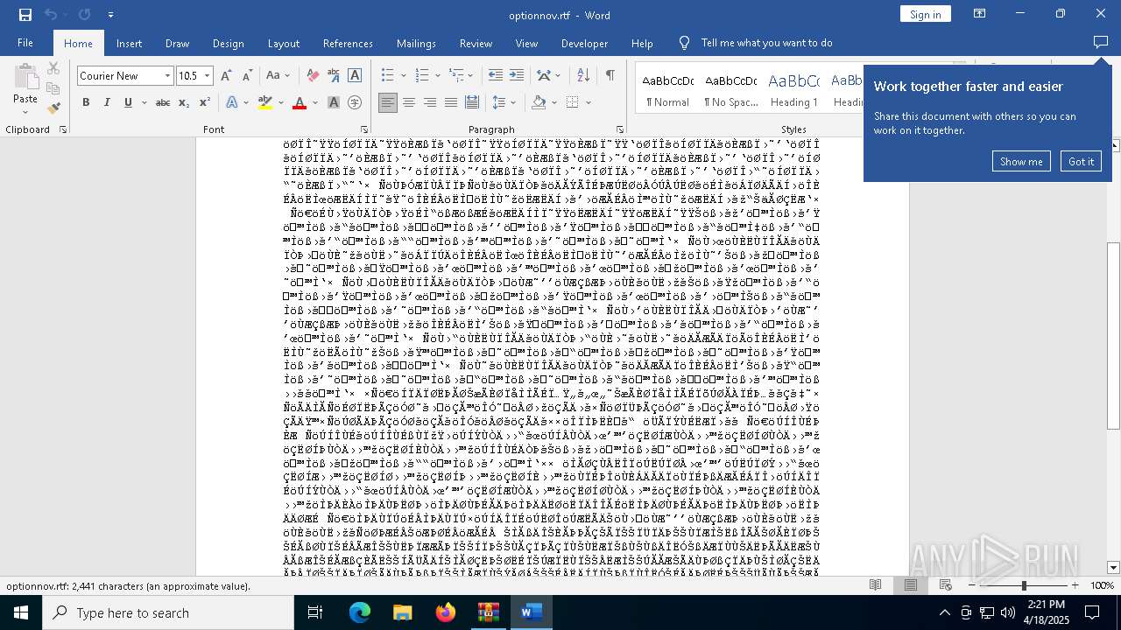Switch to the Developer tab

point(584,43)
